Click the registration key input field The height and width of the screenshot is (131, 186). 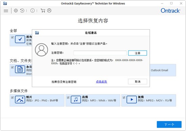100,53
